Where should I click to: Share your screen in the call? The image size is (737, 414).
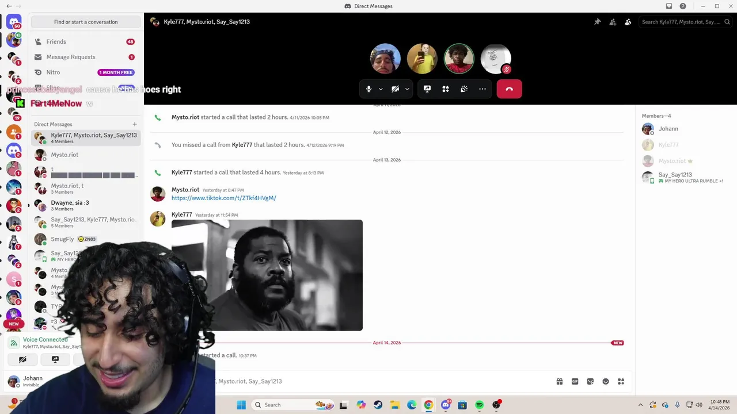coord(427,89)
